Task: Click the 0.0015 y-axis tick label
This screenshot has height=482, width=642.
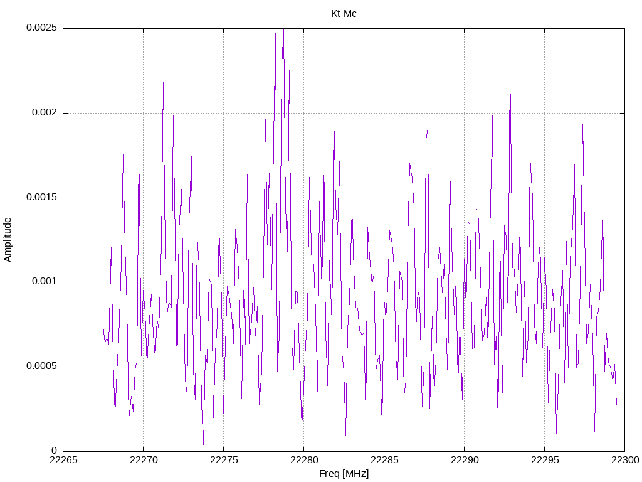Action: point(42,197)
